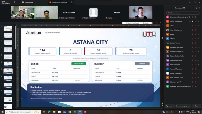Open Task View on the taskbar

pyautogui.click(x=44, y=112)
